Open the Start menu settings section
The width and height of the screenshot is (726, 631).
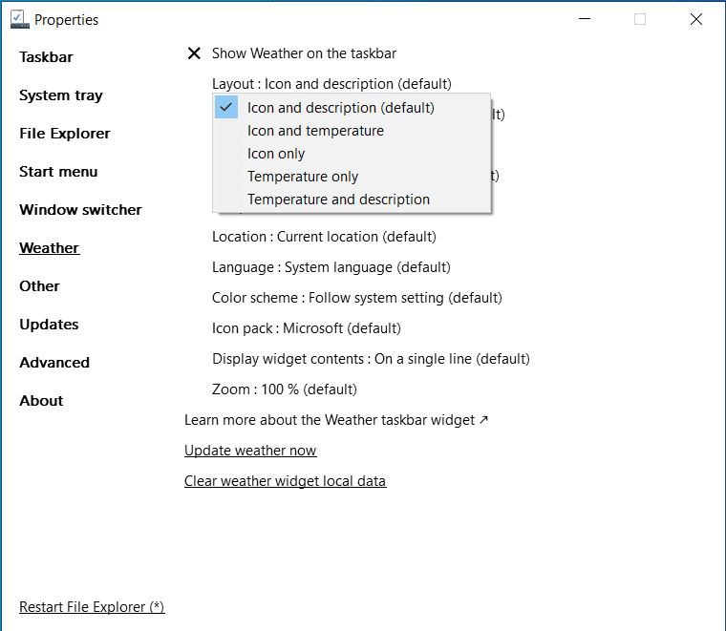(58, 172)
